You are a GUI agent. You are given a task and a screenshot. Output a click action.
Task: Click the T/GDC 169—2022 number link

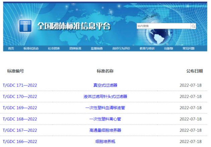(20, 108)
